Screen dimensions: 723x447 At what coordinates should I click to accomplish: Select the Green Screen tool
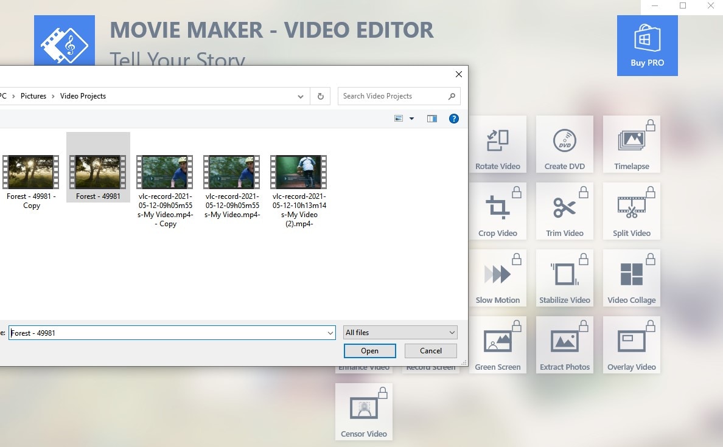pos(498,345)
